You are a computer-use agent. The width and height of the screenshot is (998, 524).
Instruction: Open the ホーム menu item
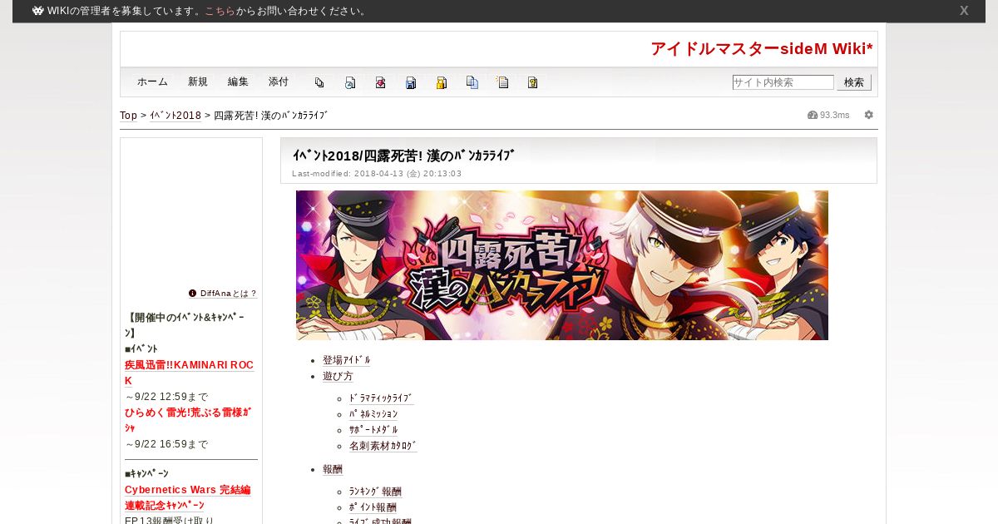coord(152,82)
